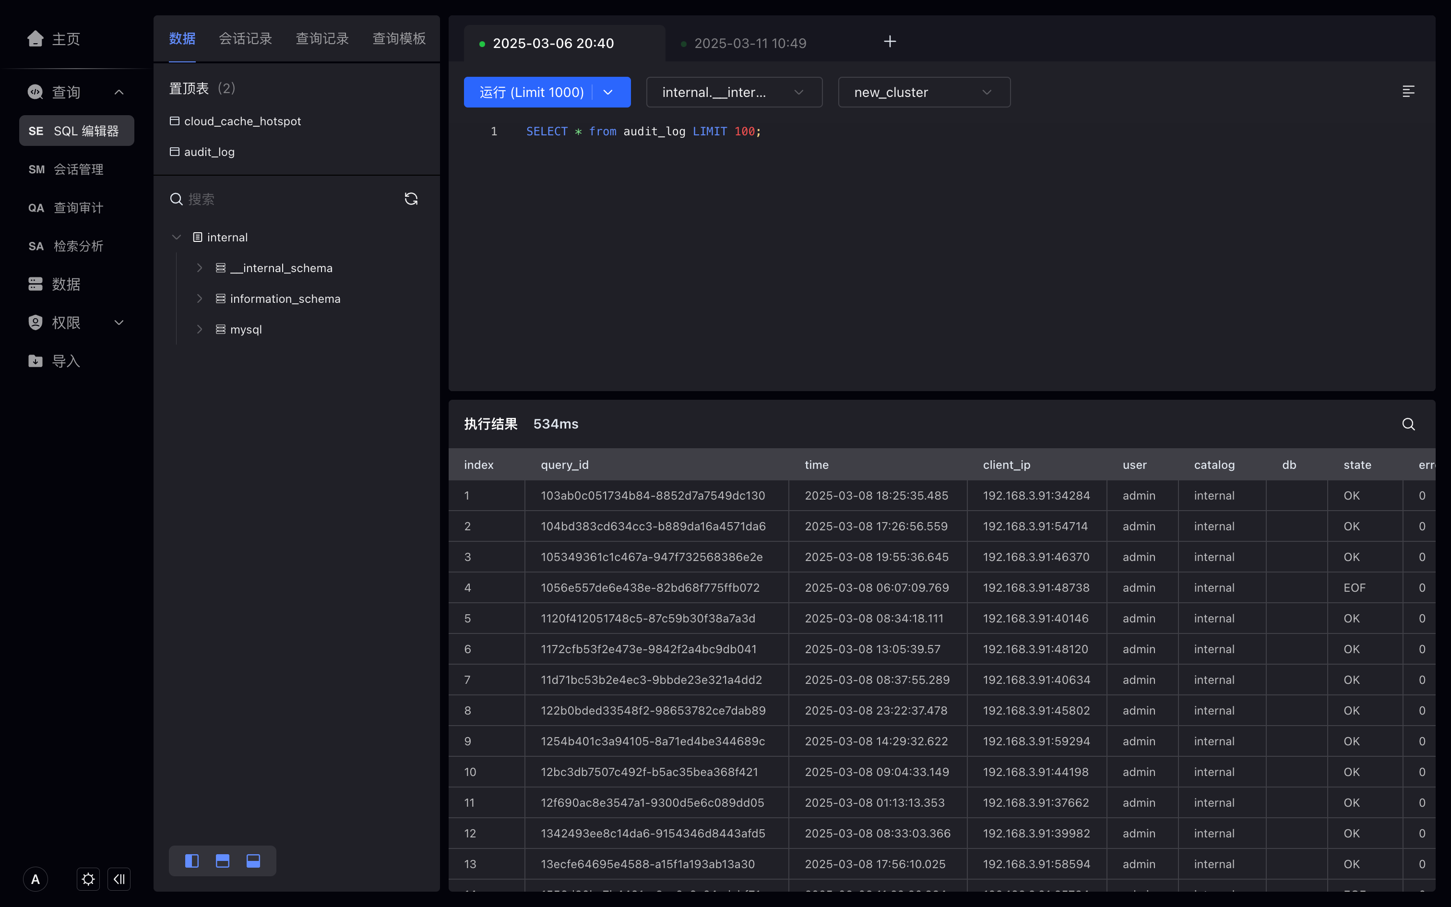Switch to top-panel layout
Viewport: 1451px width, 907px height.
[223, 861]
